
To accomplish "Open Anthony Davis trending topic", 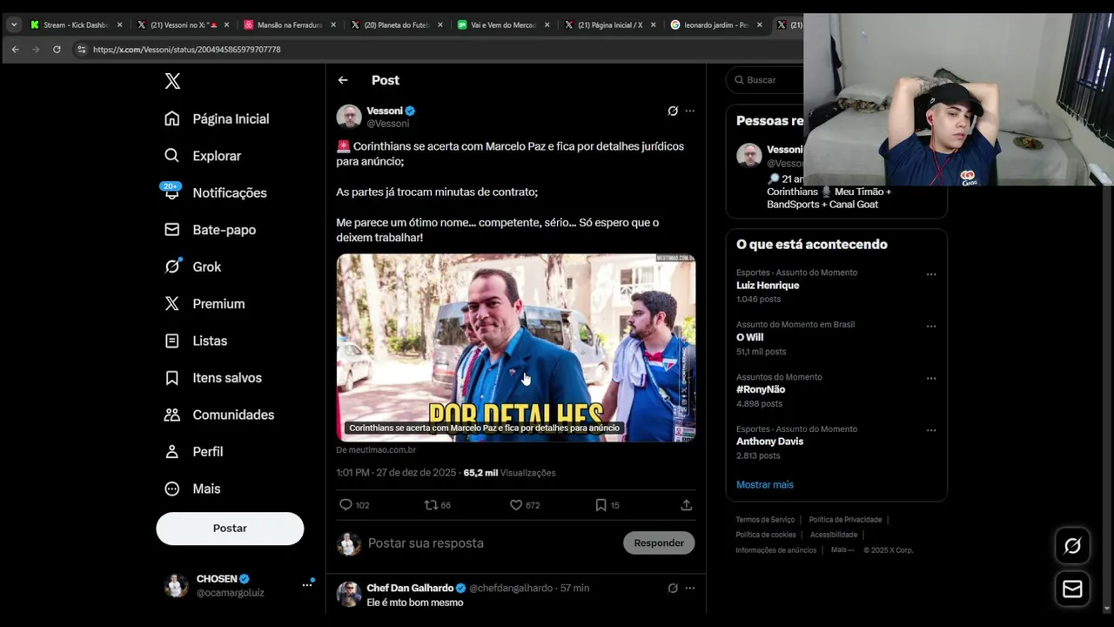I will tap(769, 442).
